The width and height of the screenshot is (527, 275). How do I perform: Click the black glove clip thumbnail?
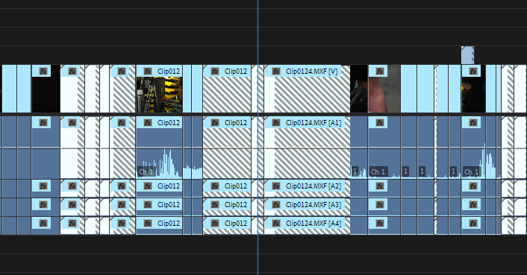pyautogui.click(x=359, y=89)
